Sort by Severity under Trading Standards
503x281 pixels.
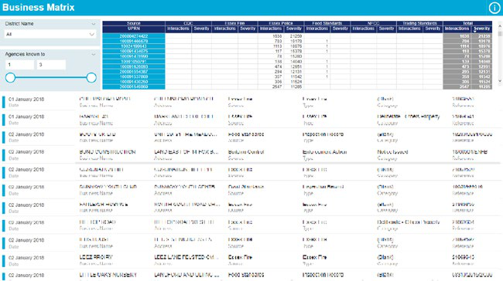[433, 29]
